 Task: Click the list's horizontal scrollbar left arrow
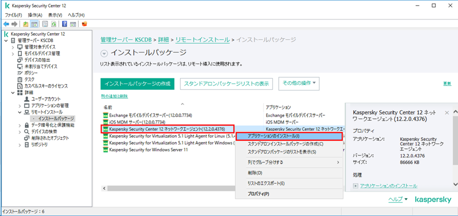(104, 188)
